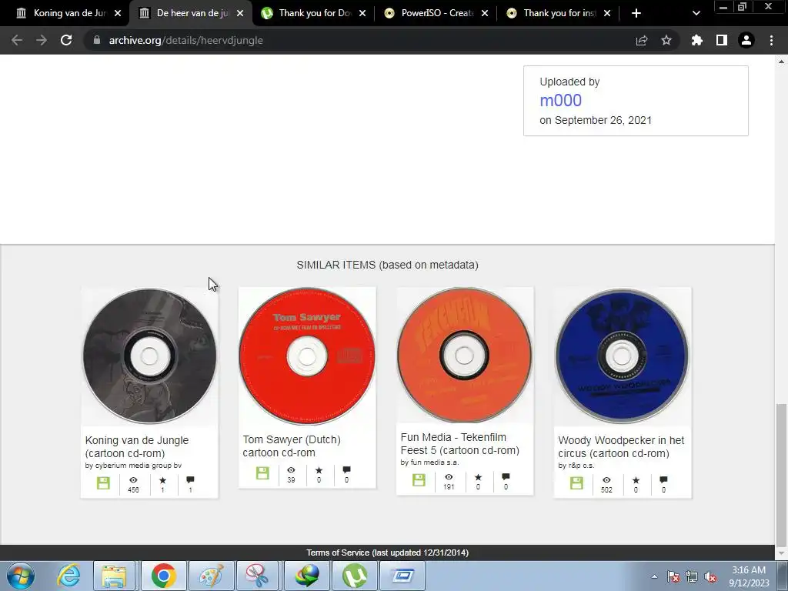
Task: Click the scrollbar up arrow
Action: point(781,62)
